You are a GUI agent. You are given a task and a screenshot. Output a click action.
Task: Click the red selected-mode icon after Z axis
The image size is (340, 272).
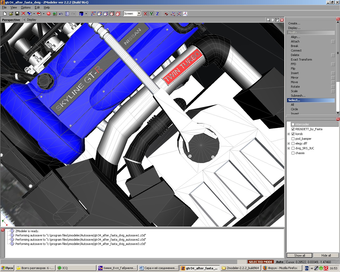tap(167, 14)
